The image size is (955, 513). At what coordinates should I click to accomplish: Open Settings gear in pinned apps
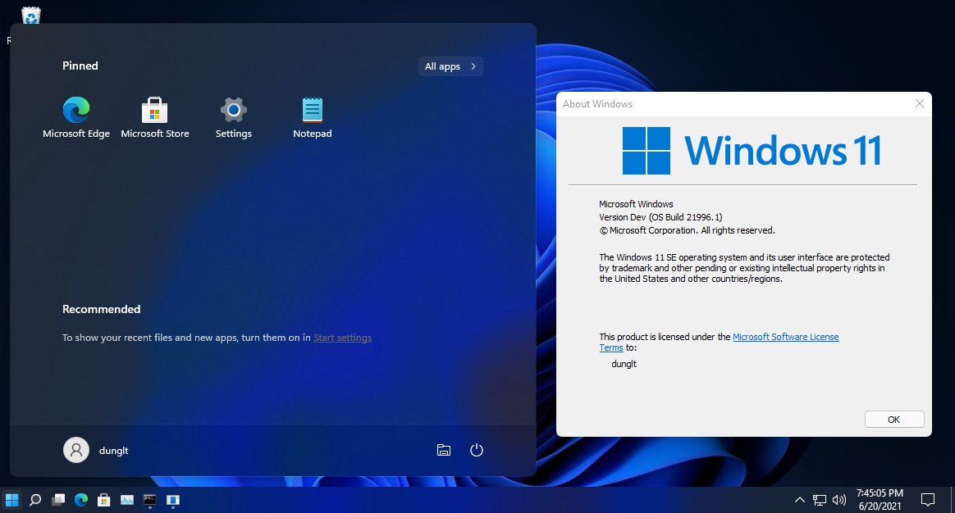(x=233, y=117)
